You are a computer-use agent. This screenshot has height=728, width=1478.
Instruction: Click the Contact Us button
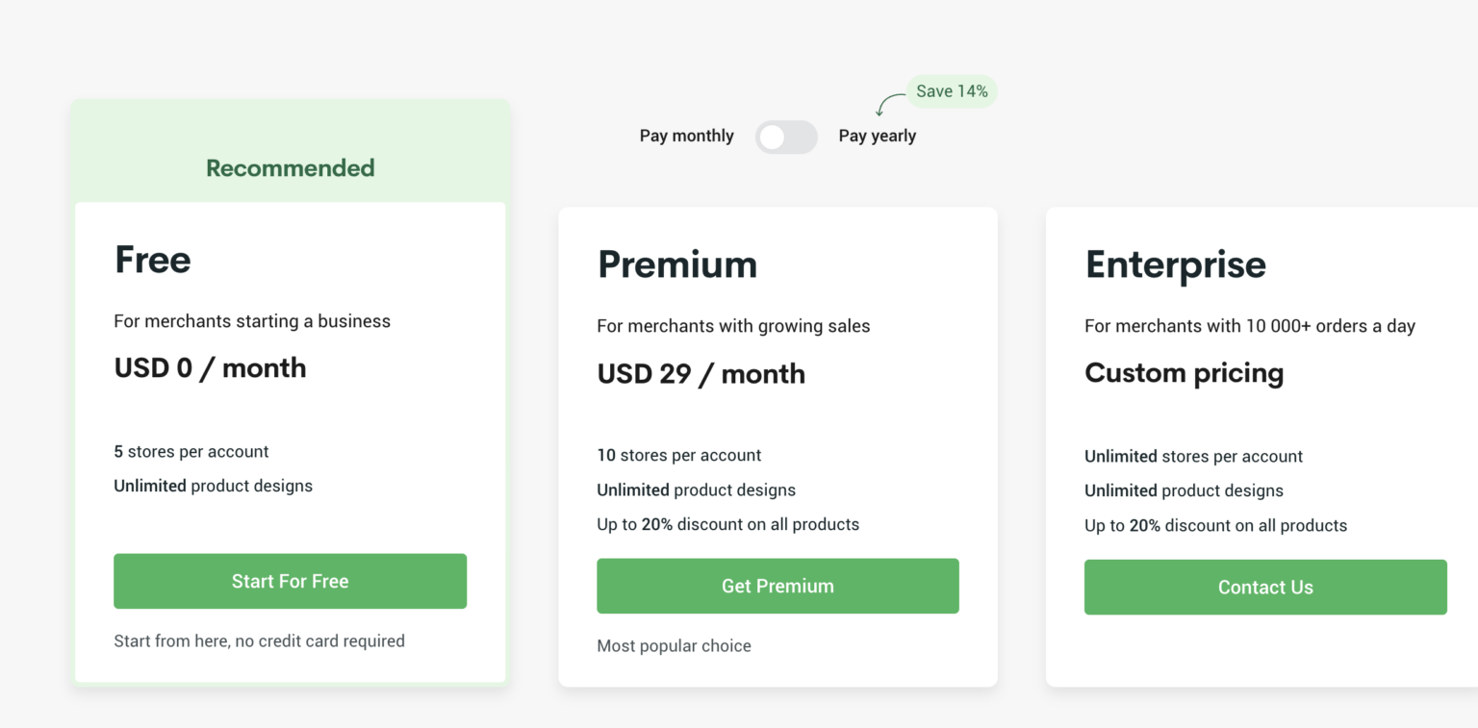(x=1265, y=587)
